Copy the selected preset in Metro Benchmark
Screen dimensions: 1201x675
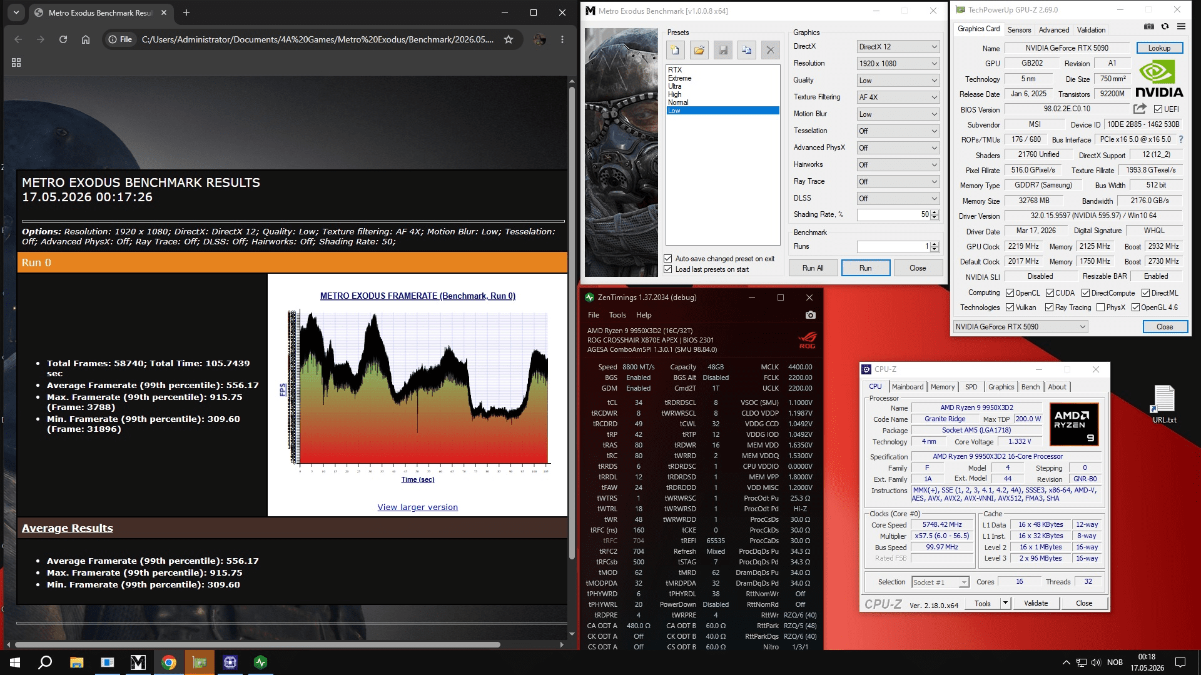point(746,51)
